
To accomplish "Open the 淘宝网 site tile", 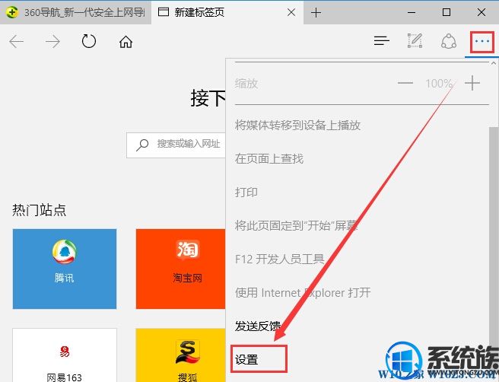I will [x=181, y=269].
